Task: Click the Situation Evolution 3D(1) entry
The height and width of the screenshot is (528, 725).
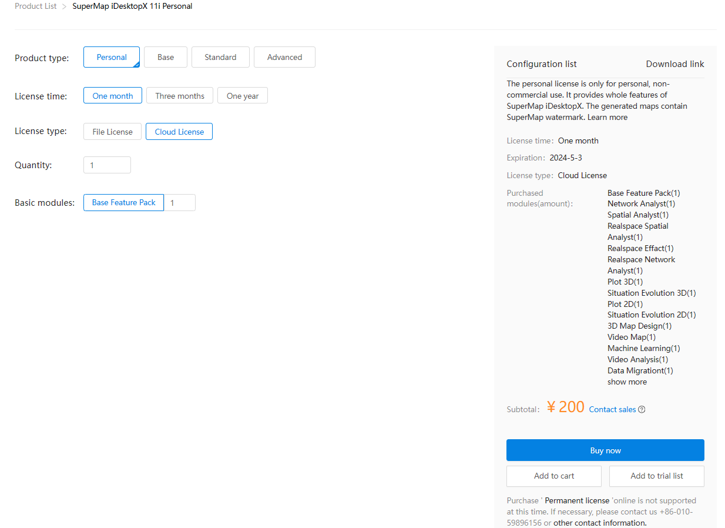Action: [652, 293]
